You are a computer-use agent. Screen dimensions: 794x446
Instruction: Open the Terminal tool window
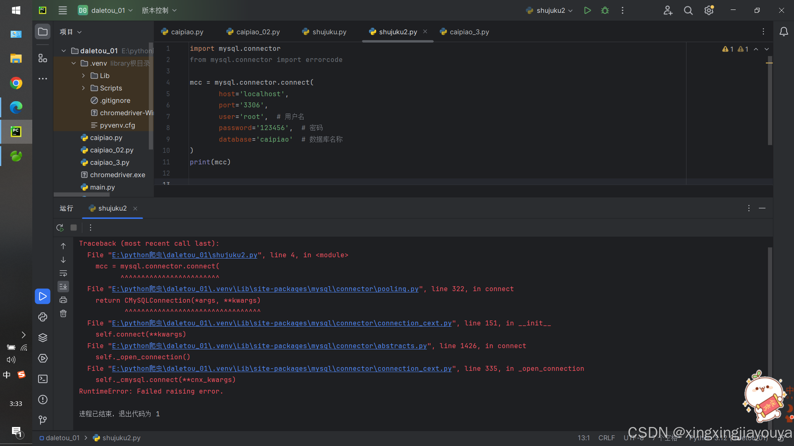point(43,379)
